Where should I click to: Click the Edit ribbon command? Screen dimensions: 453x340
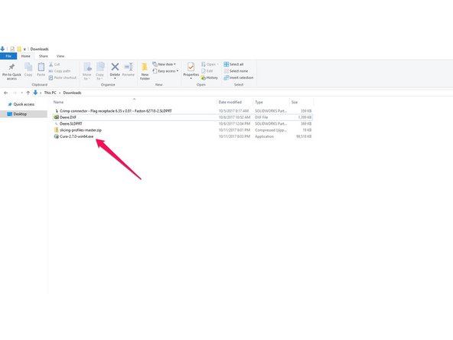(207, 70)
